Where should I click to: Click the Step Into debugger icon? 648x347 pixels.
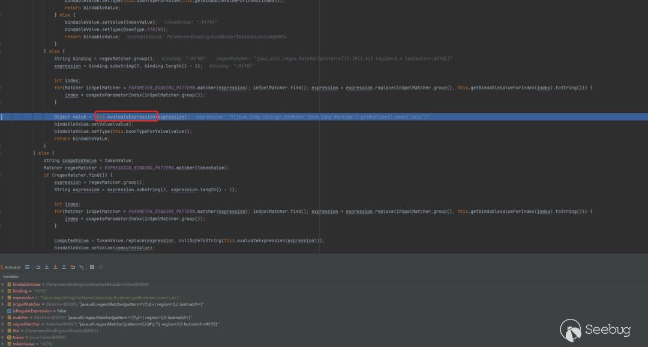click(47, 267)
